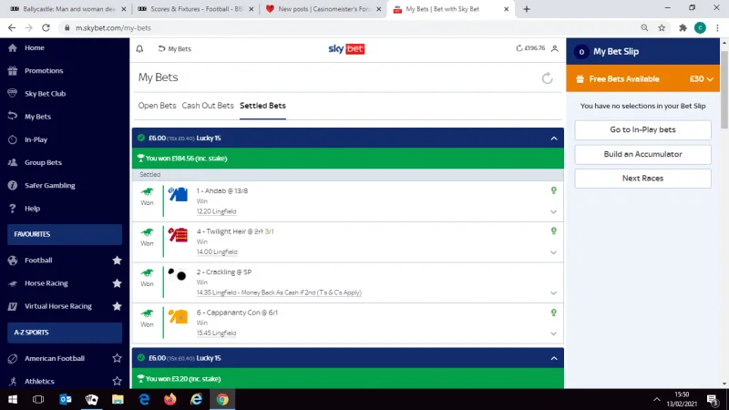
Task: Expand Ahdab selection details
Action: [x=553, y=212]
